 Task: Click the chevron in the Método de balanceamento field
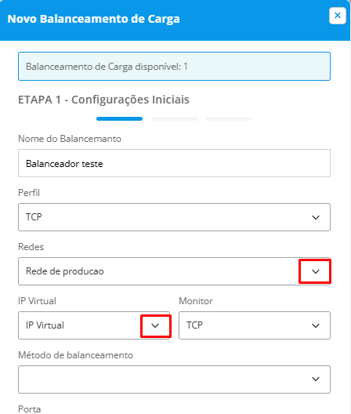tap(316, 379)
